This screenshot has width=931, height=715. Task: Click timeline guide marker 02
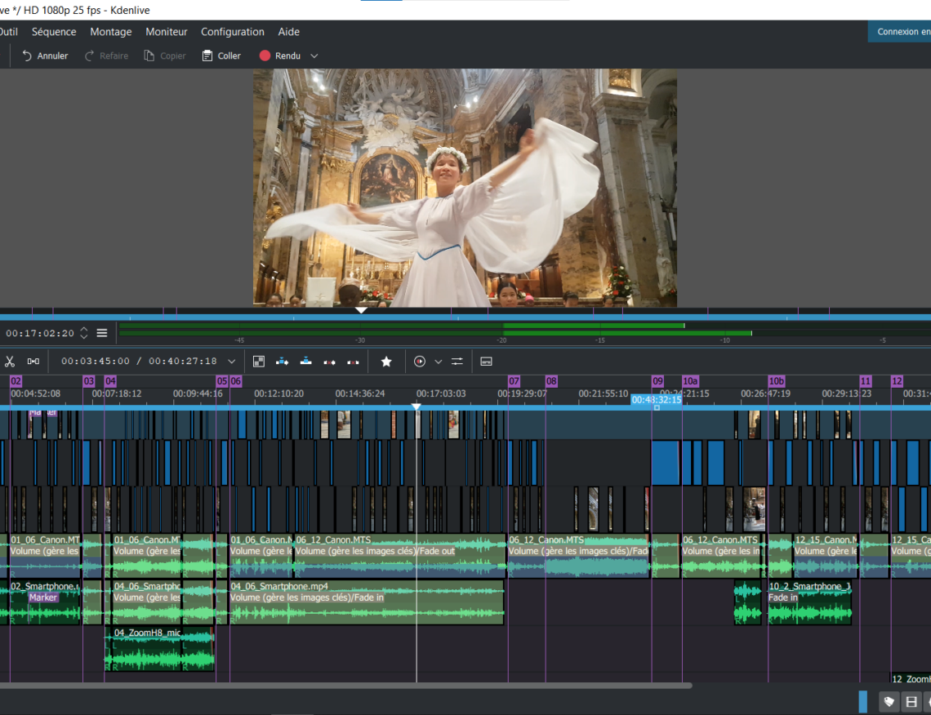pos(16,381)
